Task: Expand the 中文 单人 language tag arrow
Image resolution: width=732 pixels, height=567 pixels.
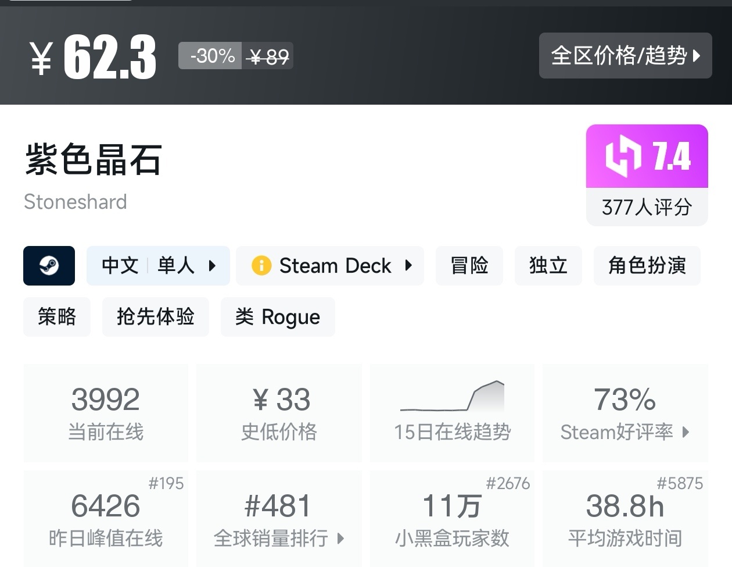Action: (x=212, y=266)
